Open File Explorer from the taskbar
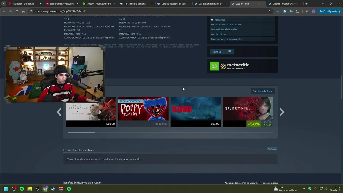The height and width of the screenshot is (193, 343). click(x=29, y=189)
